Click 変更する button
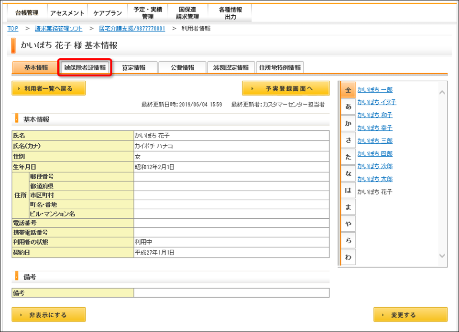Screen dimensions: 459x332 pyautogui.click(x=410, y=315)
